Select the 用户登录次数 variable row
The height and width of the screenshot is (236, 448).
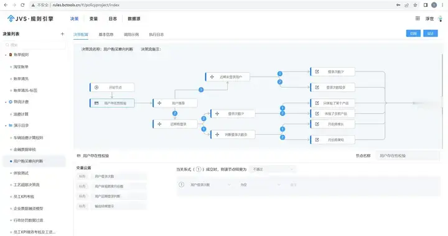click(111, 176)
